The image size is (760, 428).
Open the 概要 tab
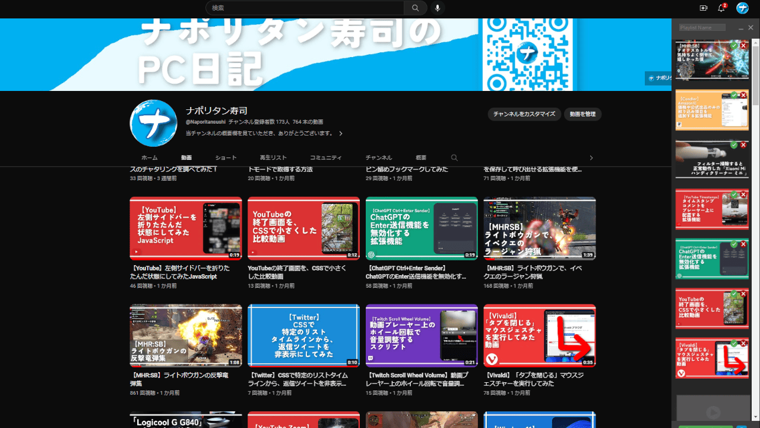421,158
